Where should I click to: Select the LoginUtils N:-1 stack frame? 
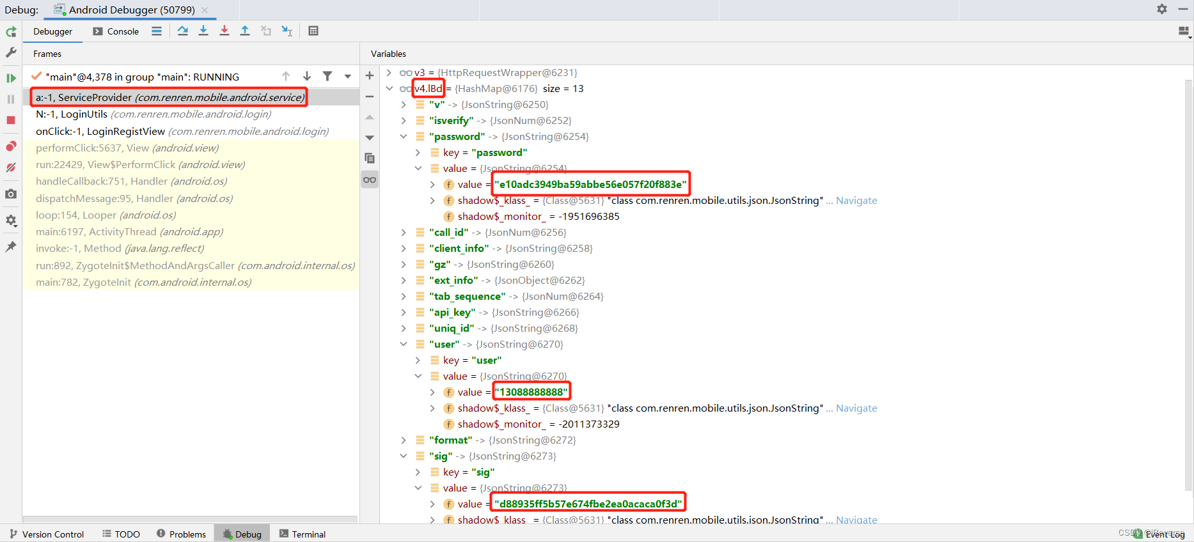[x=191, y=114]
